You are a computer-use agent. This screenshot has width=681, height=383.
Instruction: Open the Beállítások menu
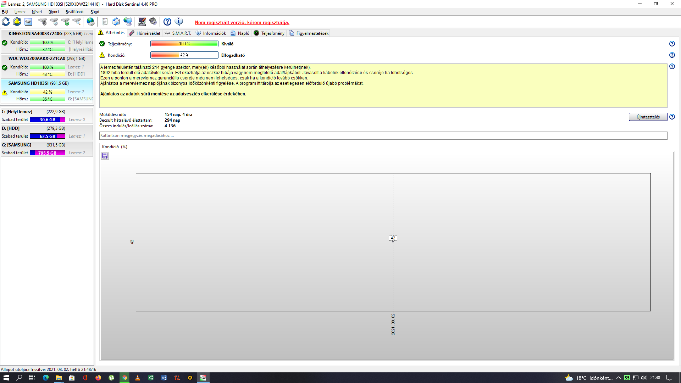click(x=74, y=12)
